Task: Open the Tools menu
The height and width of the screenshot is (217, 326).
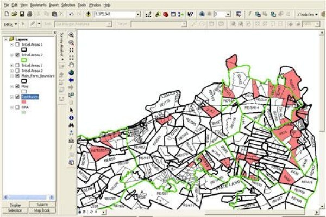Action: [x=82, y=5]
